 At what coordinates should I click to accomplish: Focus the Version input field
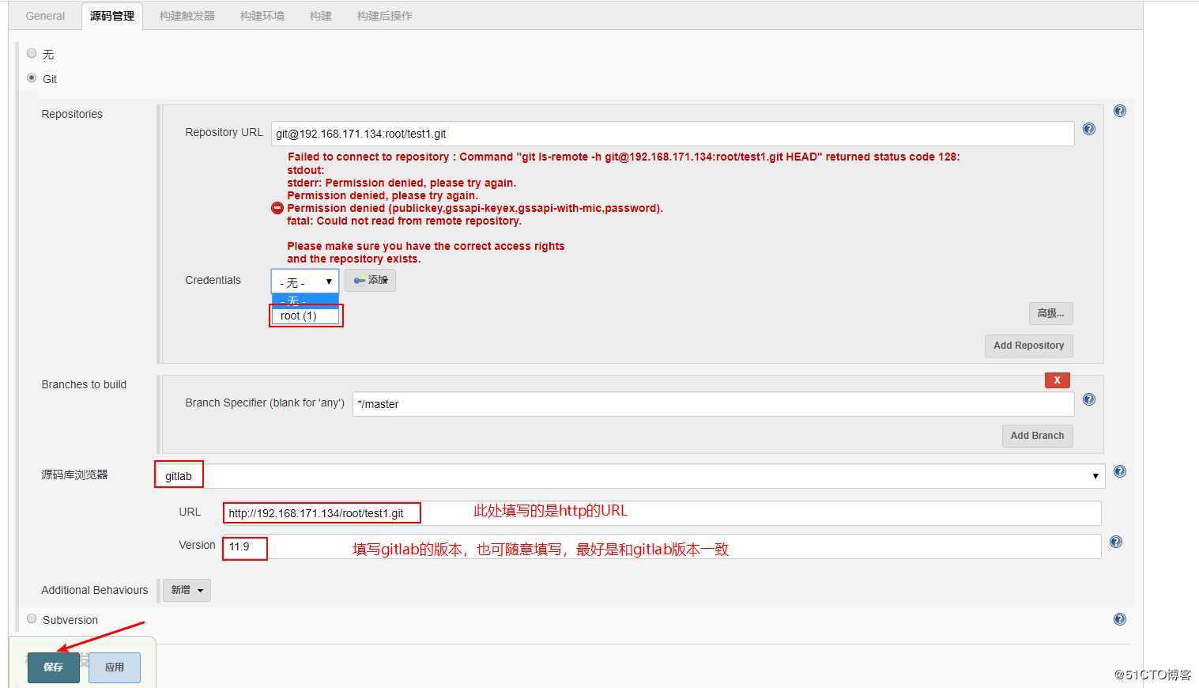coord(662,546)
